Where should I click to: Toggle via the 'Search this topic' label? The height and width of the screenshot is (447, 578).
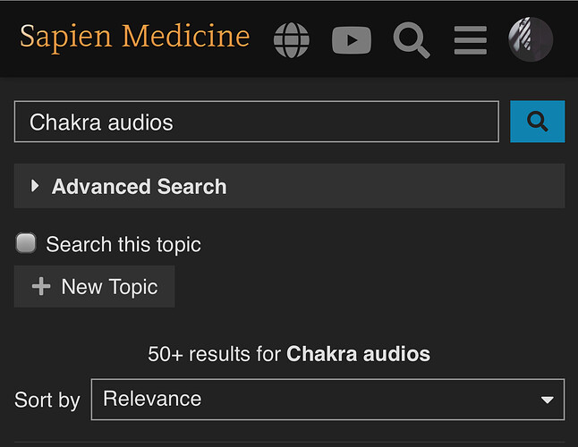pyautogui.click(x=123, y=244)
